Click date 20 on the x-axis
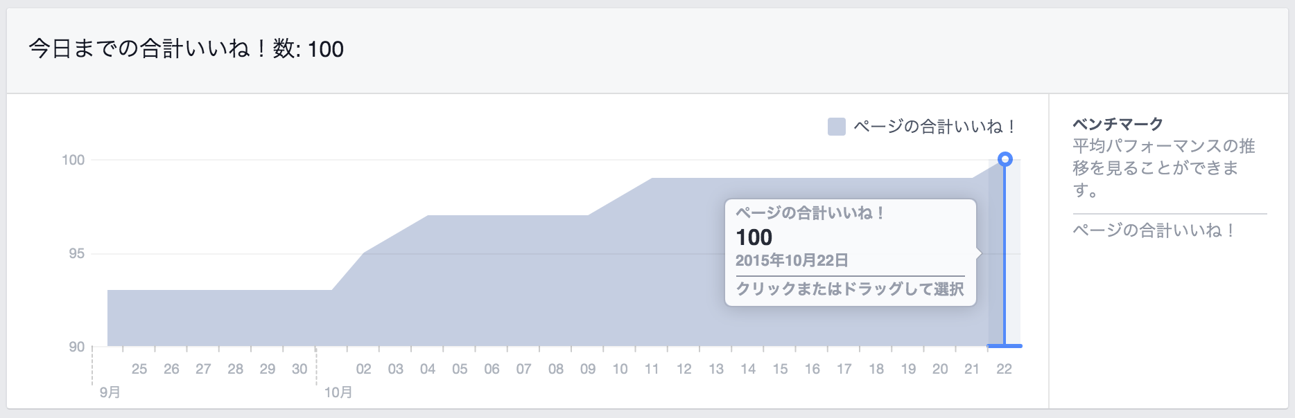Viewport: 1295px width, 418px height. [940, 369]
